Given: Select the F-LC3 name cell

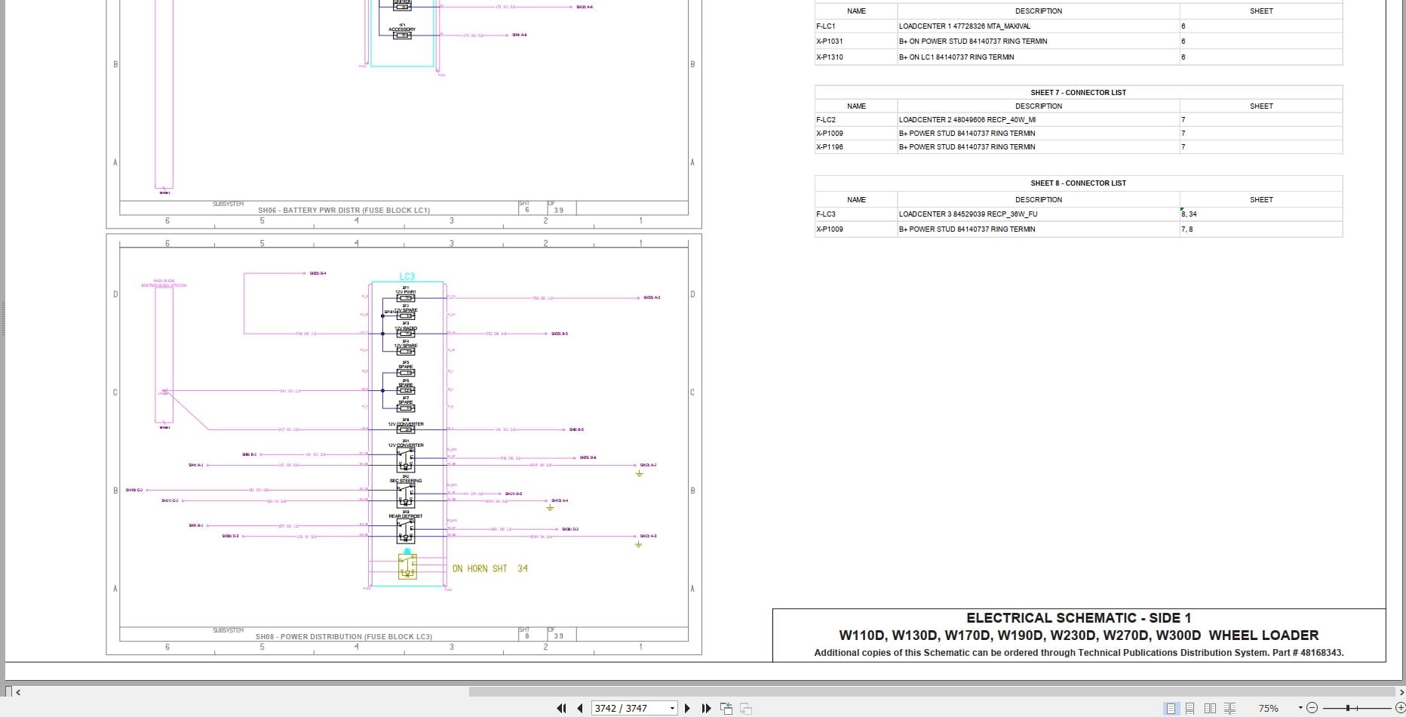Looking at the screenshot, I should click(x=856, y=214).
